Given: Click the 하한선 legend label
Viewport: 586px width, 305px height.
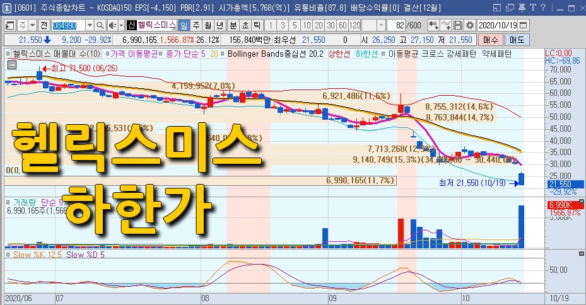Looking at the screenshot, I should (366, 54).
